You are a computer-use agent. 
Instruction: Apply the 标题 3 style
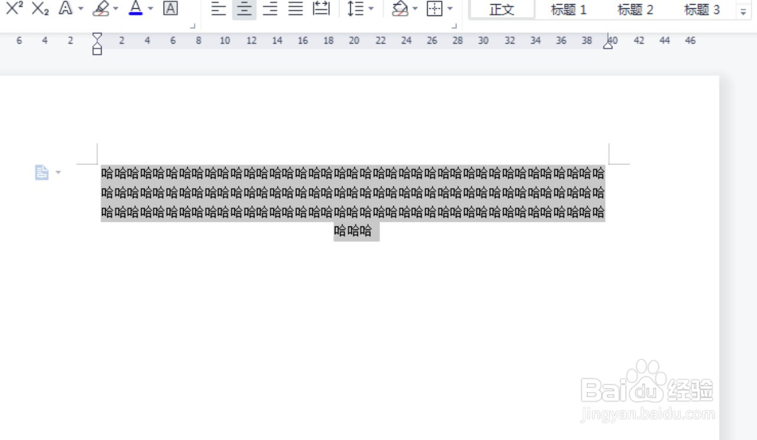[x=702, y=9]
